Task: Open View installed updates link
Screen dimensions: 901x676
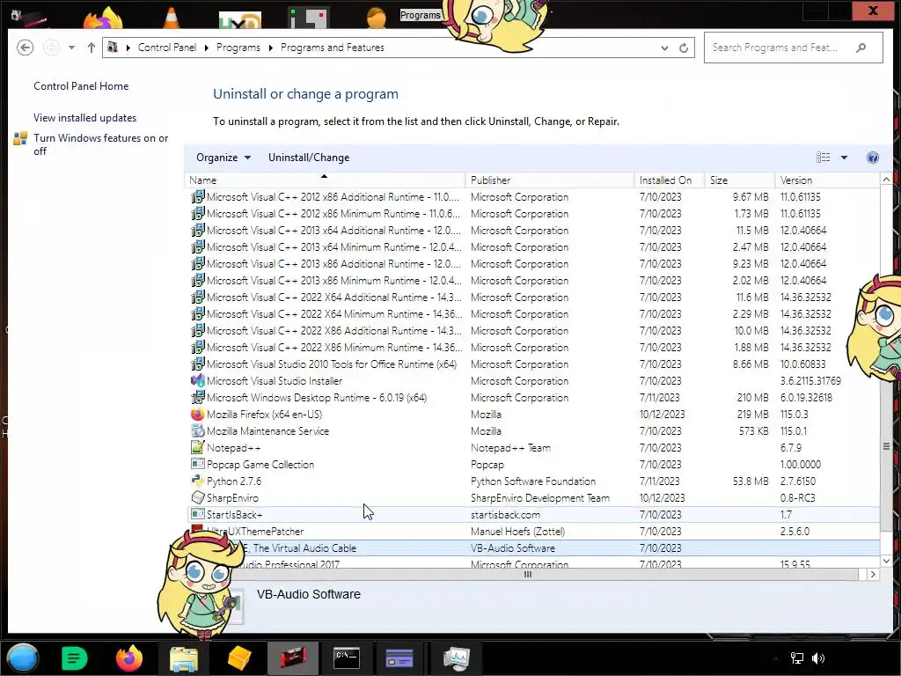Action: click(x=85, y=118)
